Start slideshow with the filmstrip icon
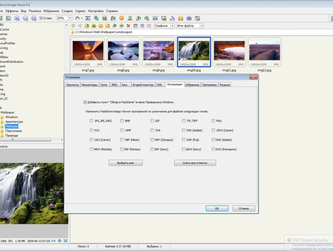Image resolution: width=333 pixels, height=251 pixels. pyautogui.click(x=88, y=18)
